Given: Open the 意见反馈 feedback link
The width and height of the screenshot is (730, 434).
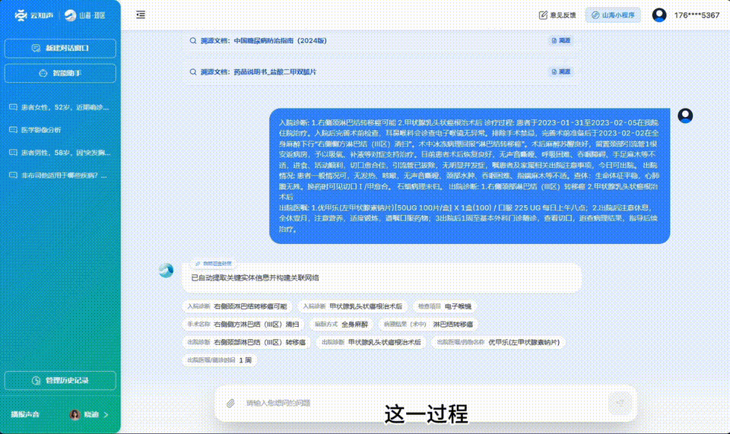Looking at the screenshot, I should (x=557, y=15).
